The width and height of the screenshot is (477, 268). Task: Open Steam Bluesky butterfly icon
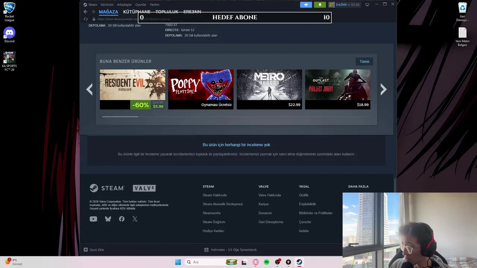pos(108,219)
